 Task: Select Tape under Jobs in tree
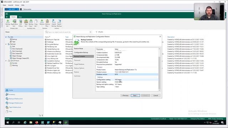pyautogui.click(x=14, y=42)
